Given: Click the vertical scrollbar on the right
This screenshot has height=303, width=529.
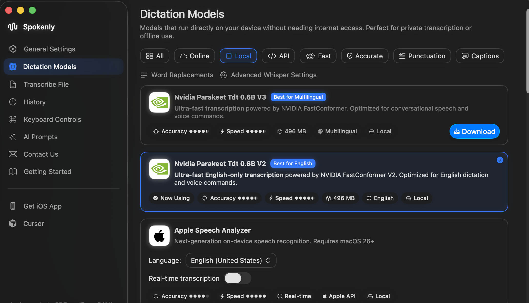Looking at the screenshot, I should pyautogui.click(x=527, y=51).
